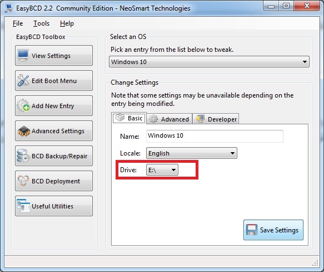Click the floppy disk icon on Save Settings
The image size is (324, 272).
(252, 230)
